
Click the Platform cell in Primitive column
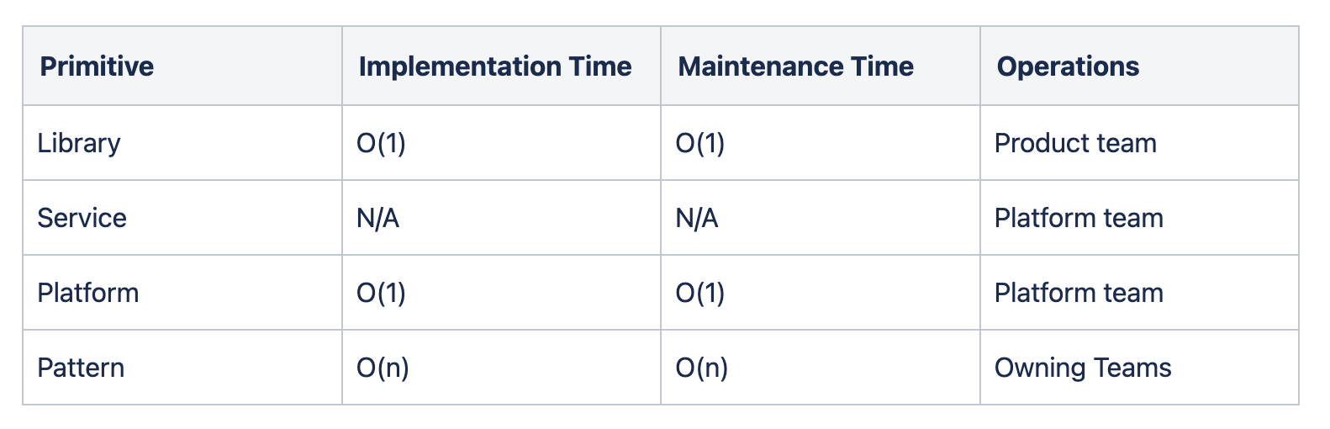pyautogui.click(x=88, y=293)
